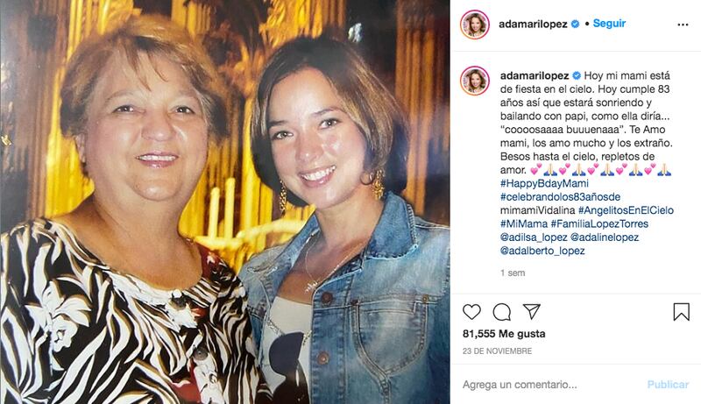The height and width of the screenshot is (404, 701).
Task: Visit the @adalinelopez profile mention
Action: [605, 237]
